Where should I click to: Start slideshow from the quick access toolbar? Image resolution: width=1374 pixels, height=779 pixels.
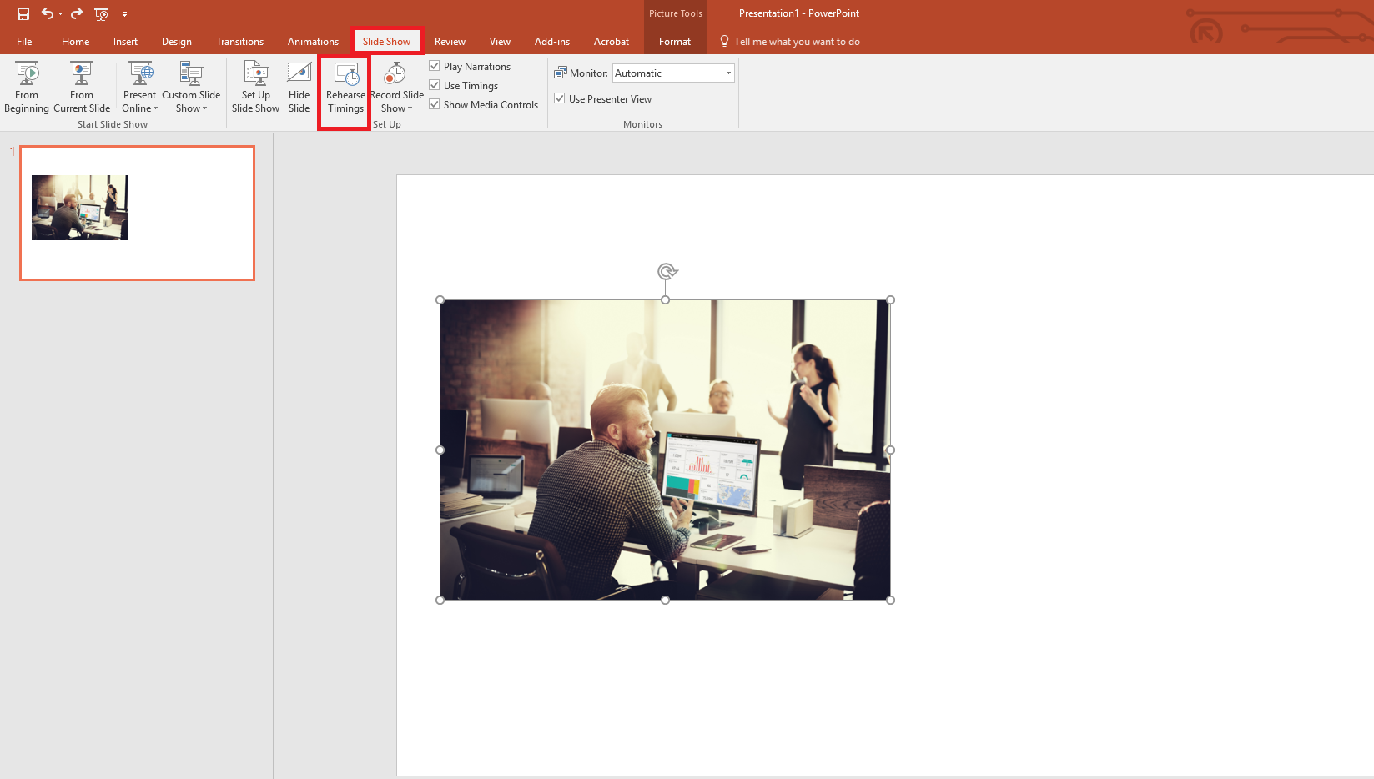tap(101, 14)
